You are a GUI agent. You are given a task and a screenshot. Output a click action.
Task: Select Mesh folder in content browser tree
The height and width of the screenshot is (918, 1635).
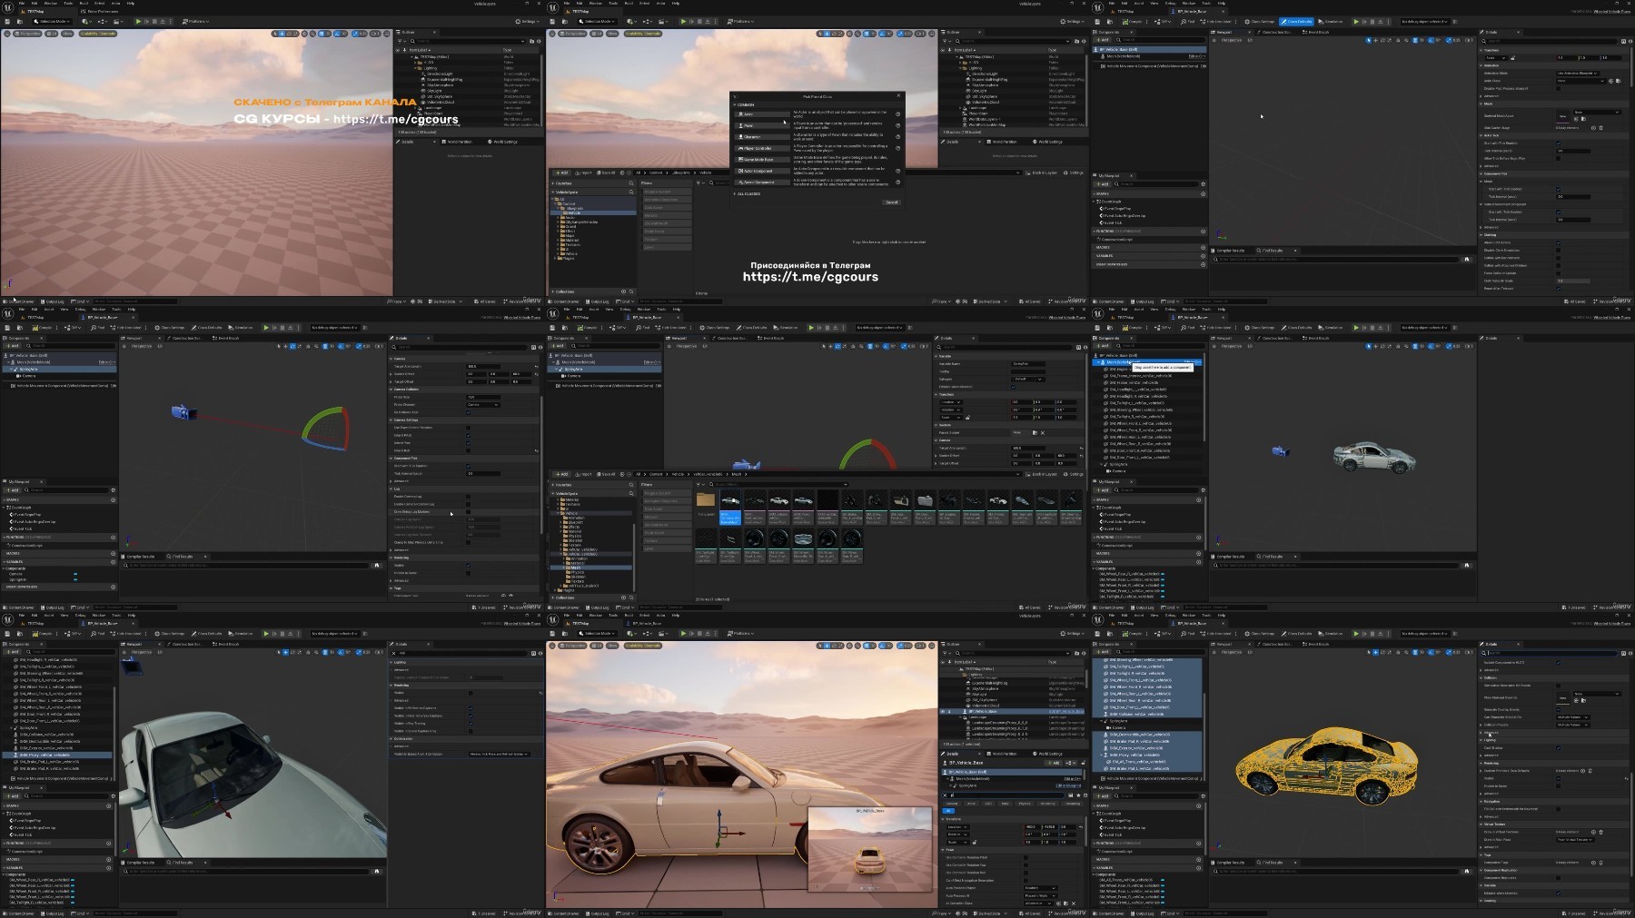point(591,568)
